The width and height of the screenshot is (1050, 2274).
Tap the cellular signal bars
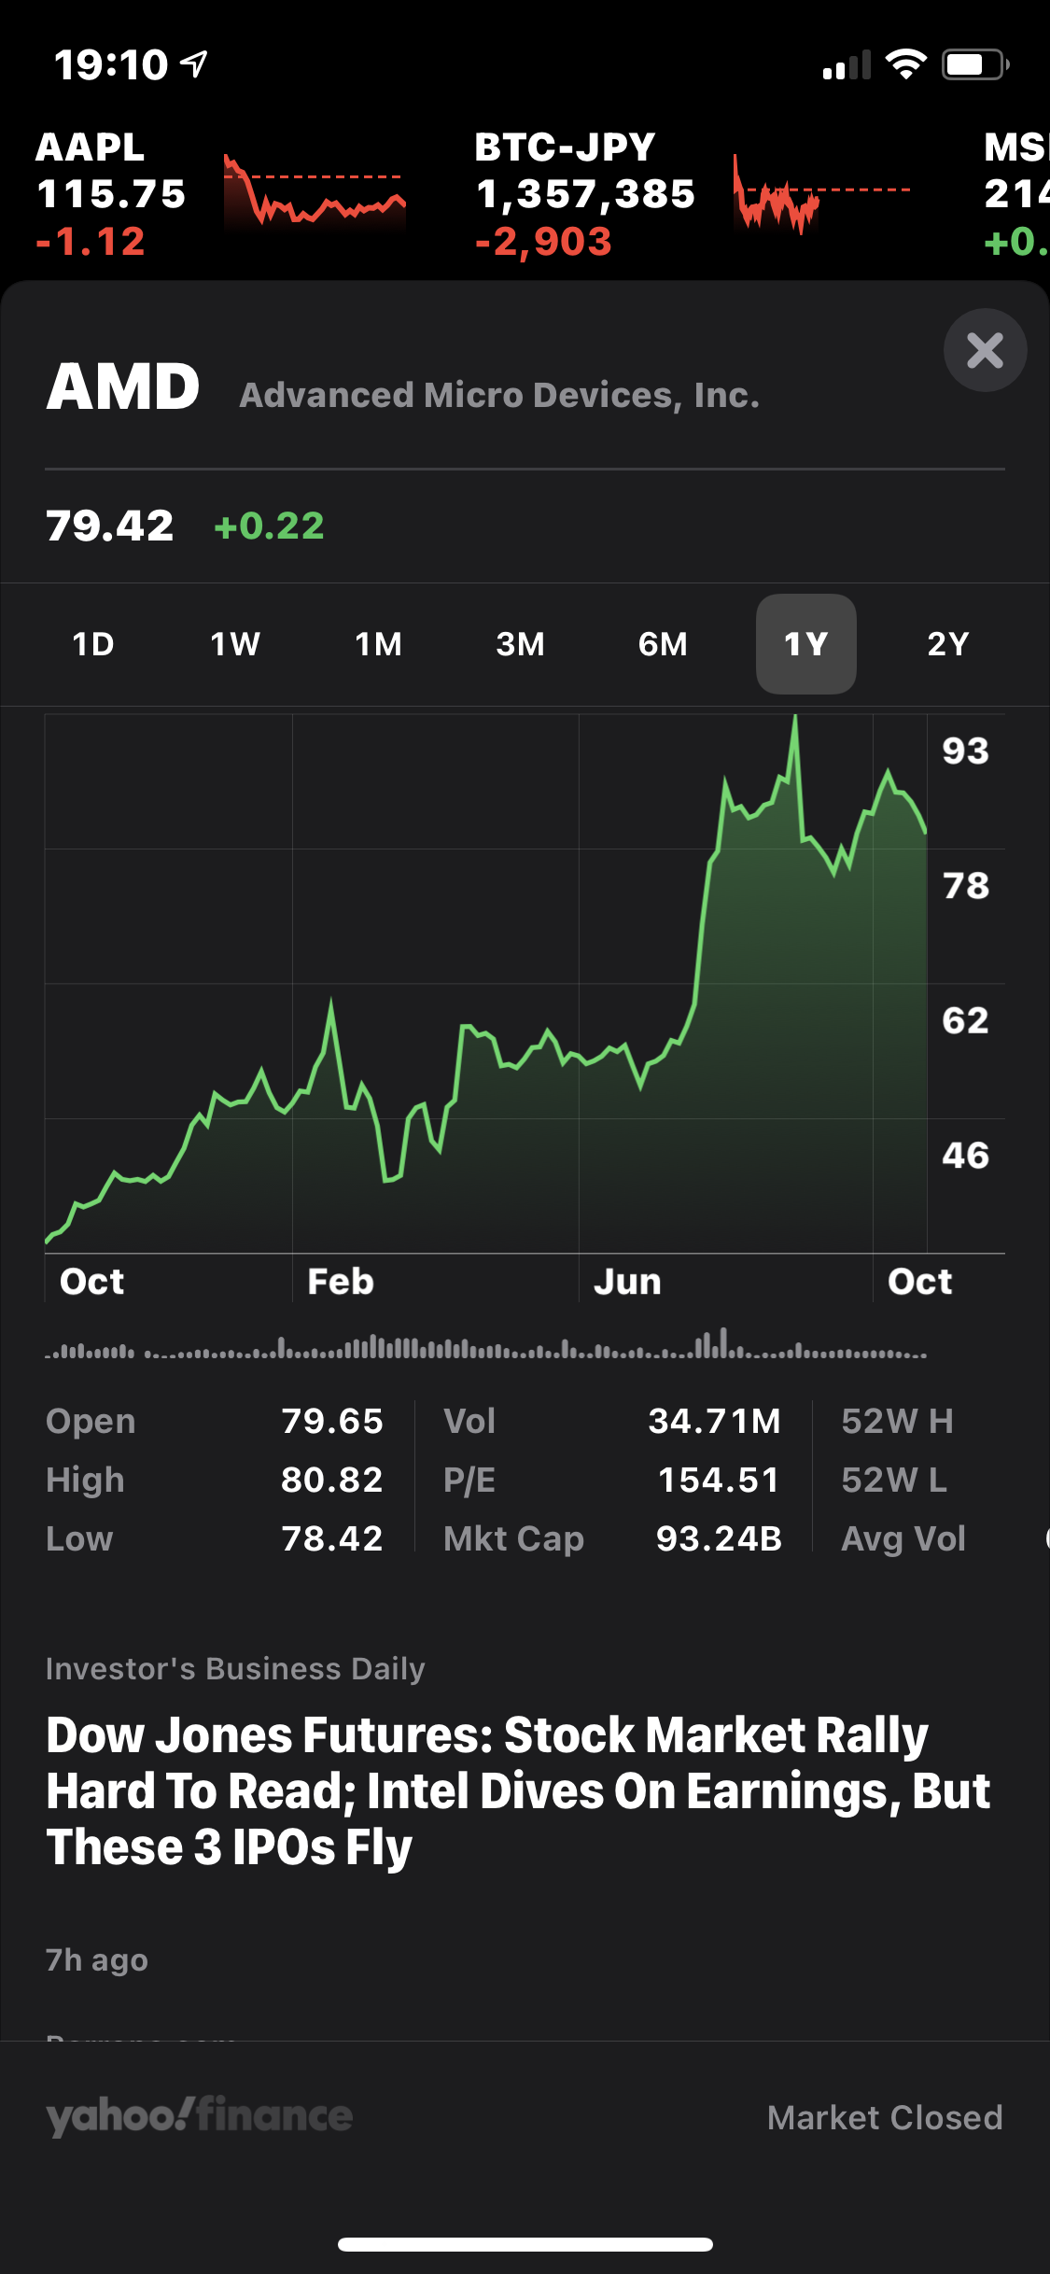[847, 65]
